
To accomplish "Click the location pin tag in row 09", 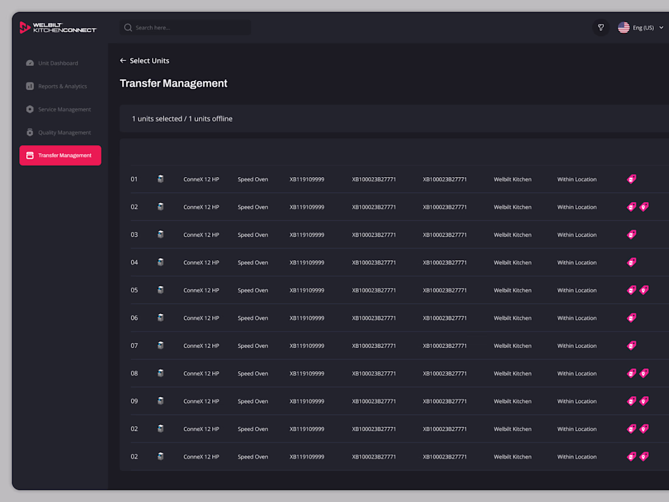I will 644,401.
